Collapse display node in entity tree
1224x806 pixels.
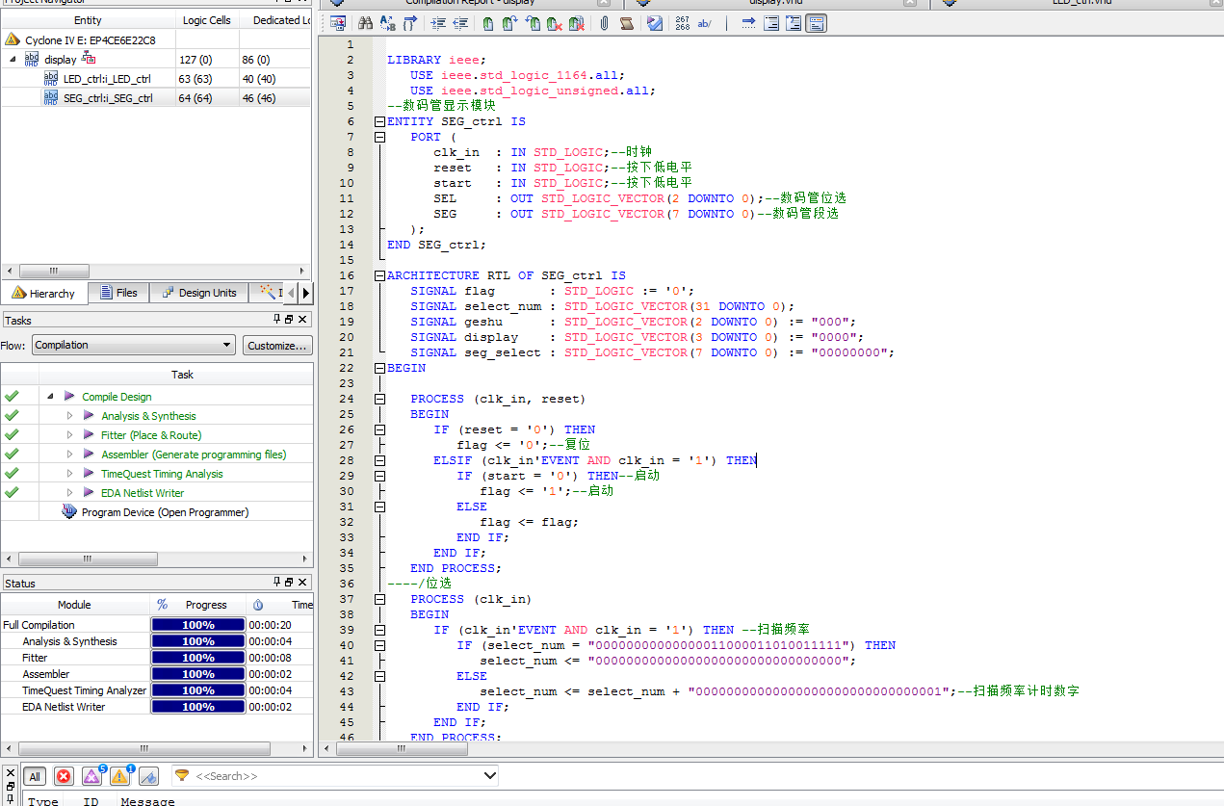(13, 59)
